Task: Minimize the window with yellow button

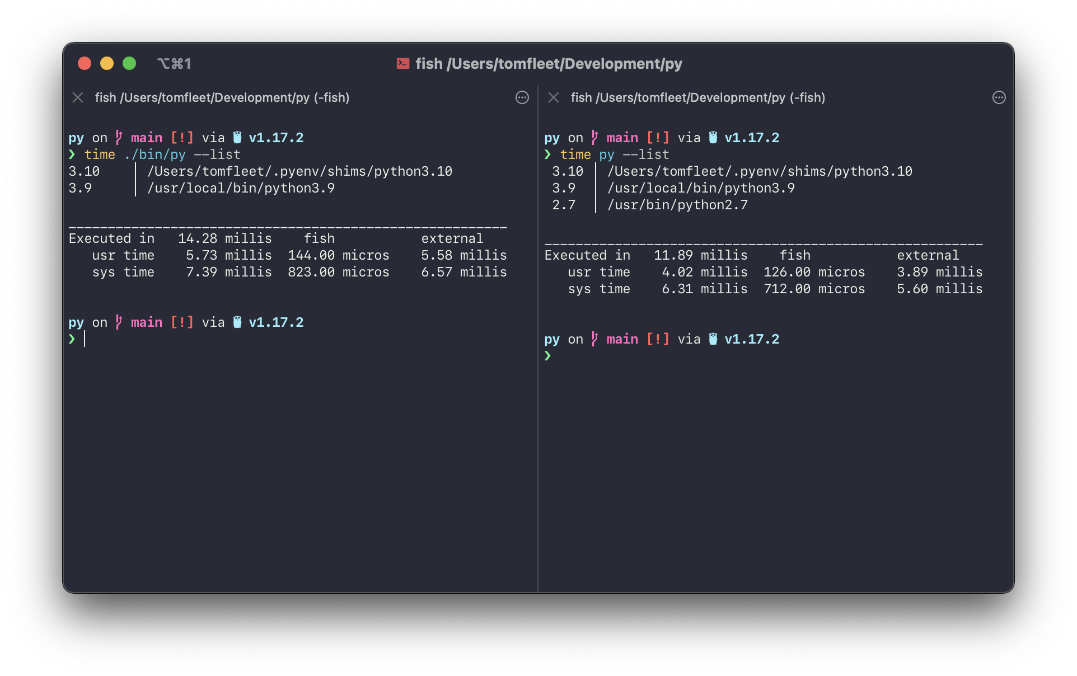Action: click(107, 63)
